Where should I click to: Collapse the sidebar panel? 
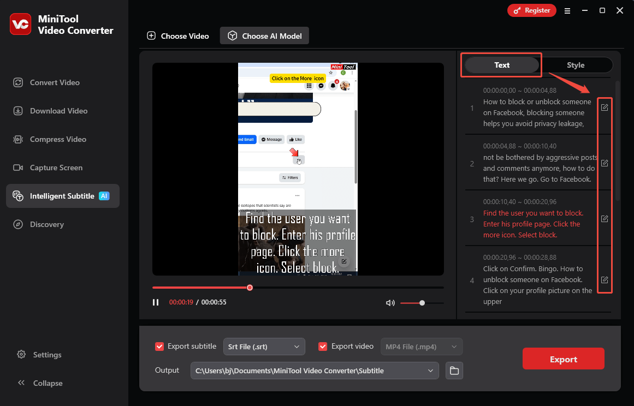pyautogui.click(x=40, y=383)
